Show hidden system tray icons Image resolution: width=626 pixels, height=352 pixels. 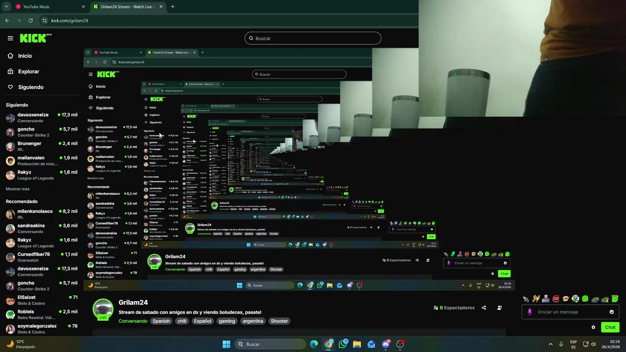click(550, 344)
